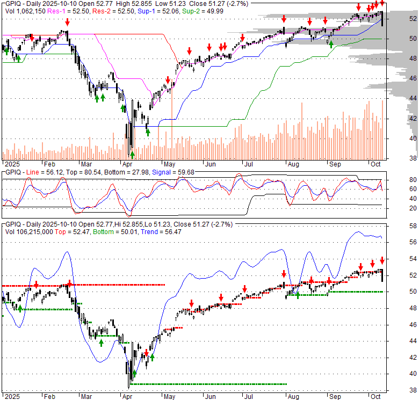Click the 'Jul' label on top chart axis

pyautogui.click(x=249, y=164)
